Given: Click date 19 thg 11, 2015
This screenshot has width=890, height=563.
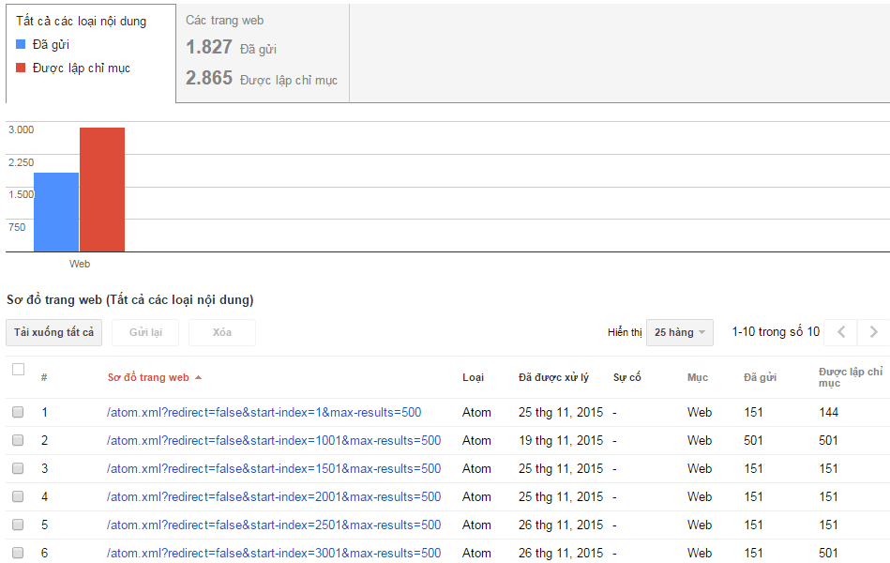Looking at the screenshot, I should click(560, 440).
